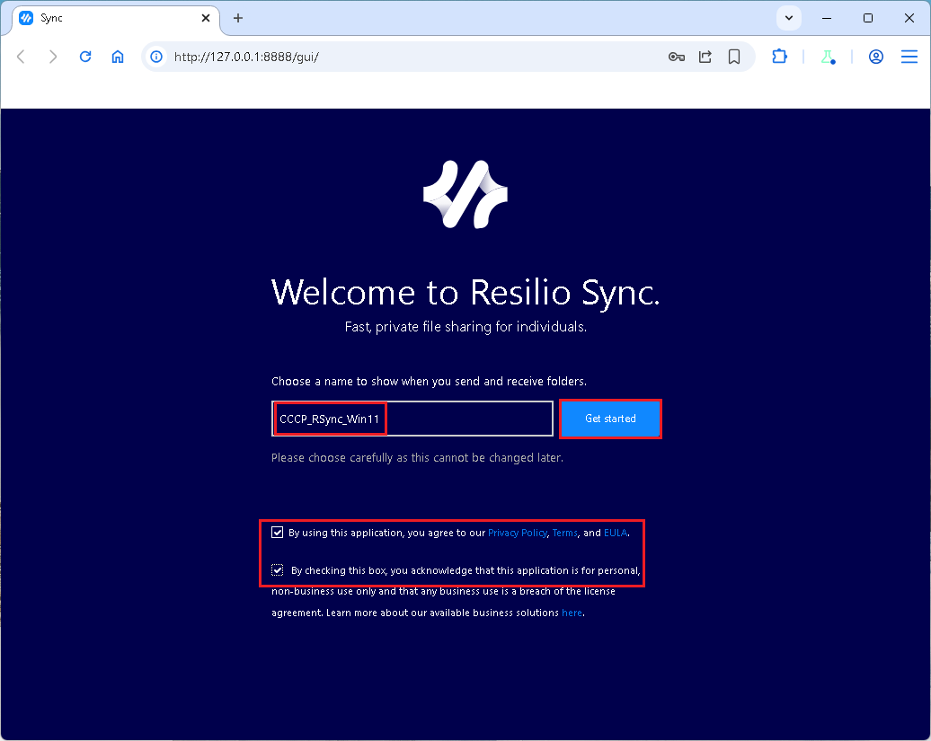Minimize the browser window
Screen dimensions: 931x741
tap(827, 18)
